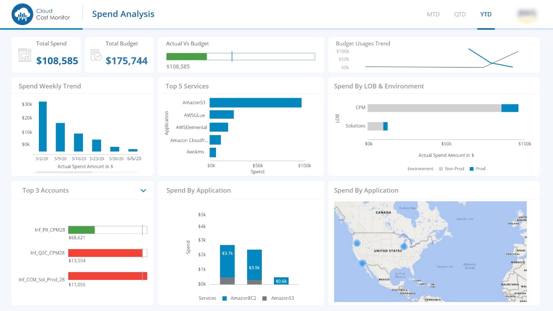
Task: Toggle the Prod environment legend entry
Action: (x=477, y=169)
